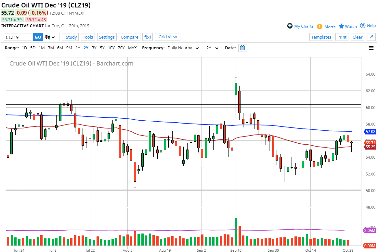Open the +Study menu
Viewport: 378px width, 252px height.
click(70, 37)
